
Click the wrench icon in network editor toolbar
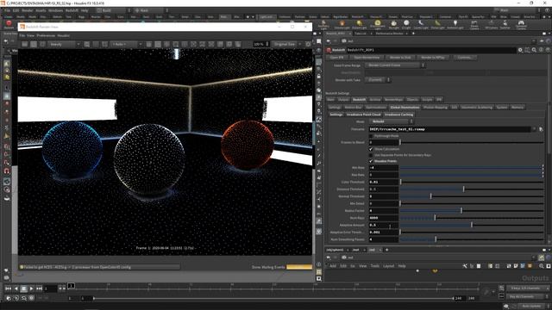[x=465, y=266]
